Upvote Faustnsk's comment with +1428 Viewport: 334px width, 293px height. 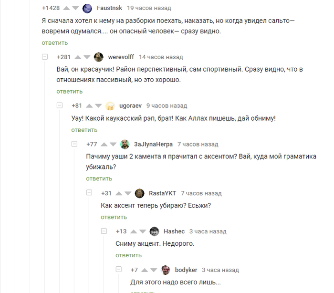pos(66,8)
